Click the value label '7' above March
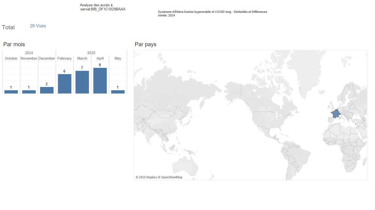 [x=82, y=68]
